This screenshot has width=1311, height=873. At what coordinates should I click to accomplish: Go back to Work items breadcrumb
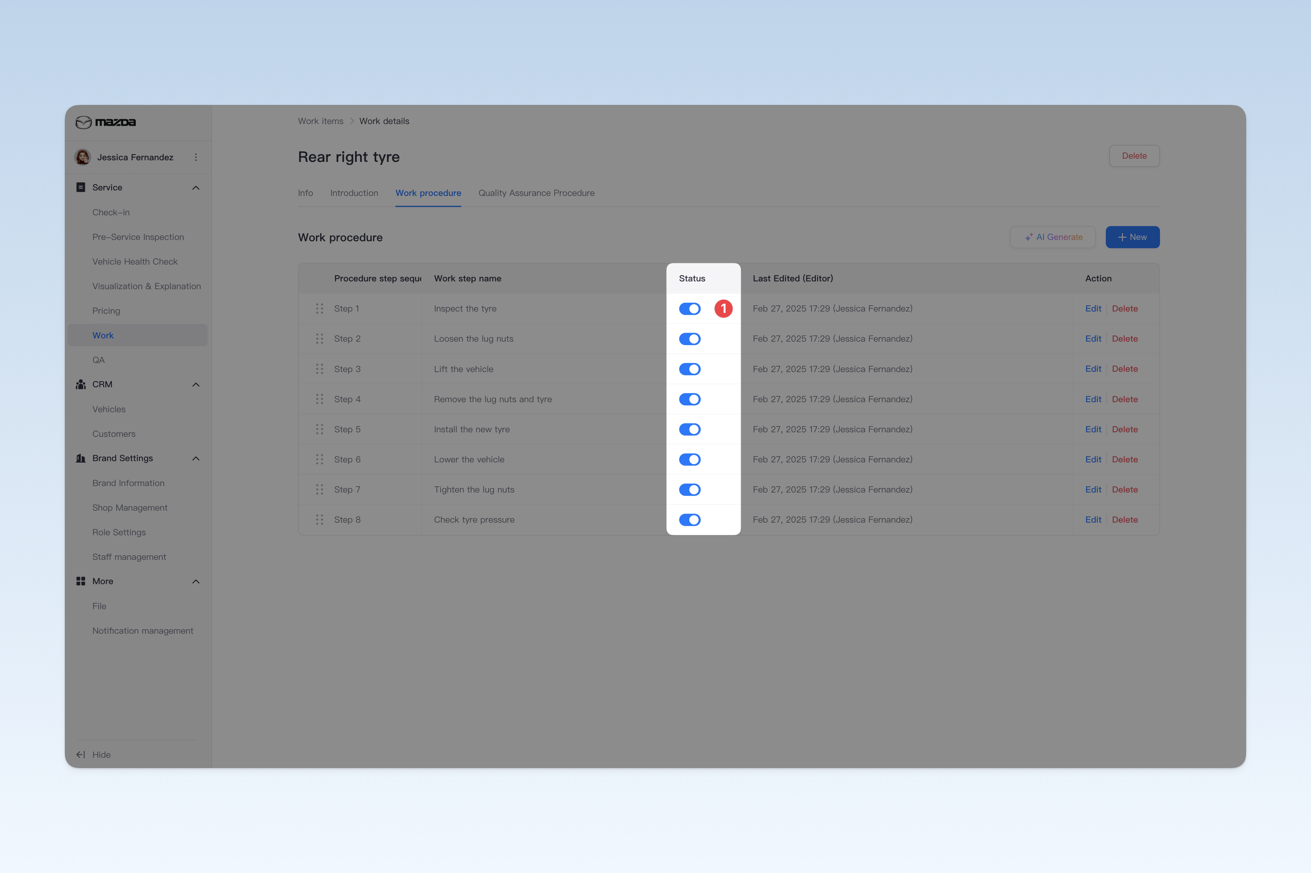(321, 121)
